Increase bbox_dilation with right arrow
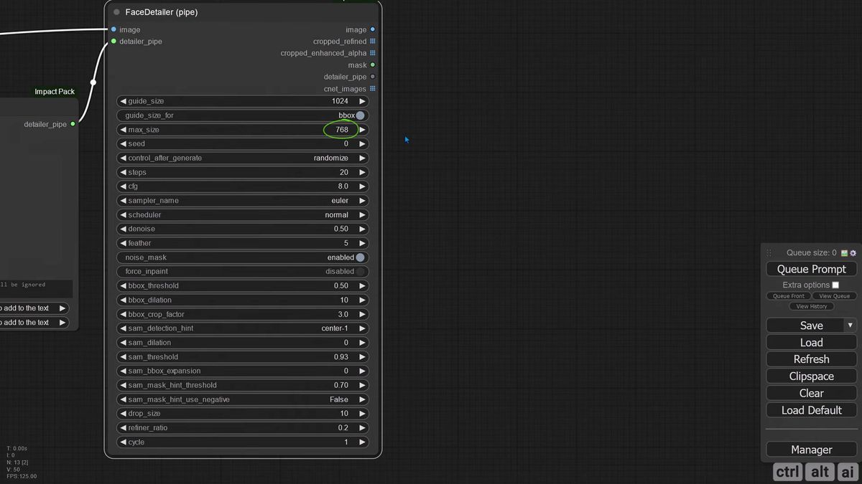The image size is (862, 484). (362, 300)
